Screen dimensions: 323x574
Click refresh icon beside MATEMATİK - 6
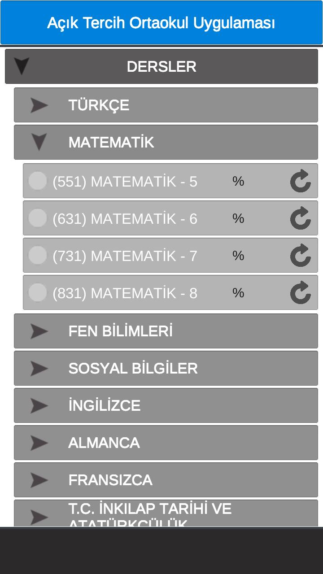tap(300, 218)
